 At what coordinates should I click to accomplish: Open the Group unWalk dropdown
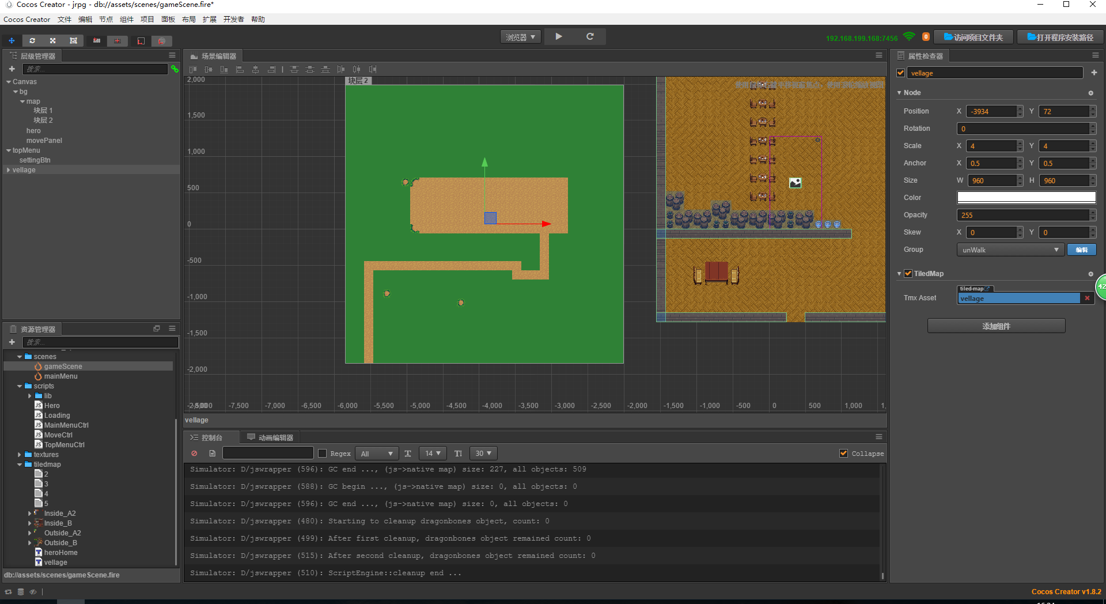pyautogui.click(x=1010, y=250)
